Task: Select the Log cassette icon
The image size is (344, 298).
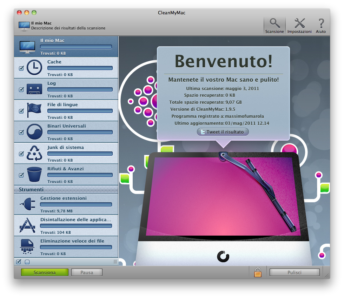Action: click(34, 89)
